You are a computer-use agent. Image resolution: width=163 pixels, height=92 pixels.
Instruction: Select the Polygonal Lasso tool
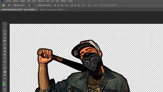(x=5, y=34)
